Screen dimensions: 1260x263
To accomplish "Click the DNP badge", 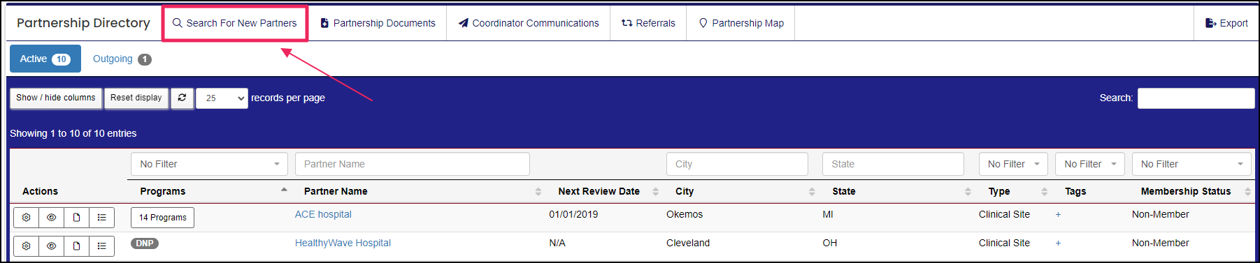I will [x=145, y=243].
